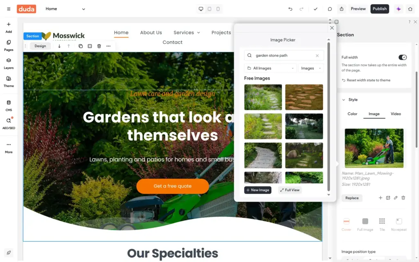This screenshot has height=262, width=419.
Task: Click the Replace image button
Action: click(x=351, y=198)
